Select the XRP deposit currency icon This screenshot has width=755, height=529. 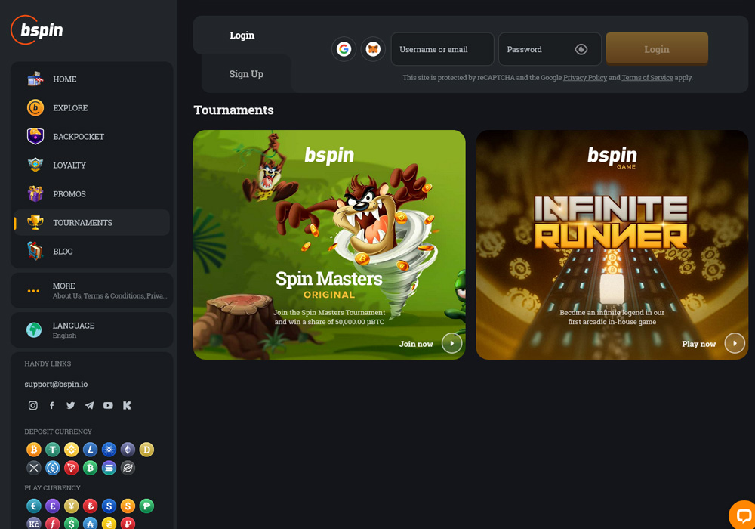pos(34,468)
